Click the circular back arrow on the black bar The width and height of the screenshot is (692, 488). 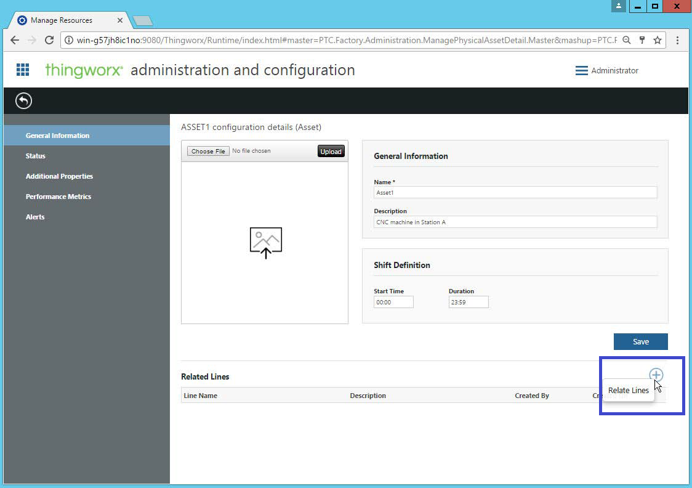pyautogui.click(x=23, y=100)
